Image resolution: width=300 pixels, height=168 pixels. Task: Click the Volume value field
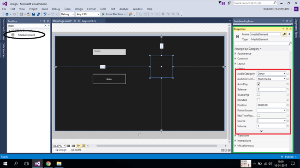pos(271,126)
